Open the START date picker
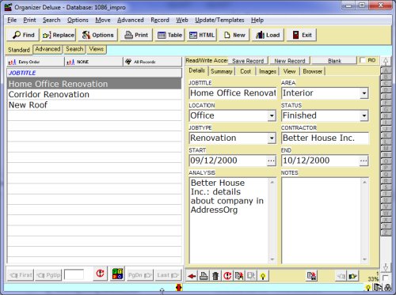Image resolution: width=396 pixels, height=295 pixels. (272, 161)
